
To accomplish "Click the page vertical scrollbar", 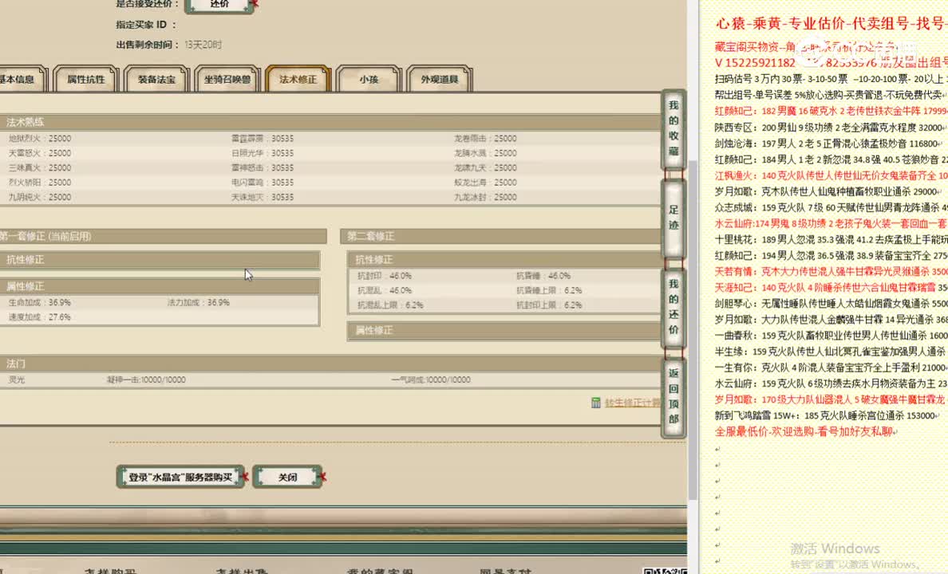I will [x=693, y=329].
